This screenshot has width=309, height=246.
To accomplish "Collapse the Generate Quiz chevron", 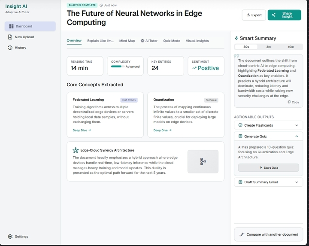I will (x=297, y=136).
